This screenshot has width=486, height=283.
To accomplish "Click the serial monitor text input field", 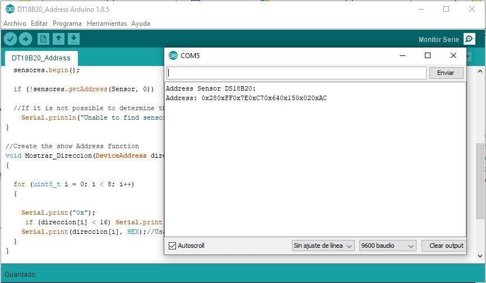I will [297, 73].
